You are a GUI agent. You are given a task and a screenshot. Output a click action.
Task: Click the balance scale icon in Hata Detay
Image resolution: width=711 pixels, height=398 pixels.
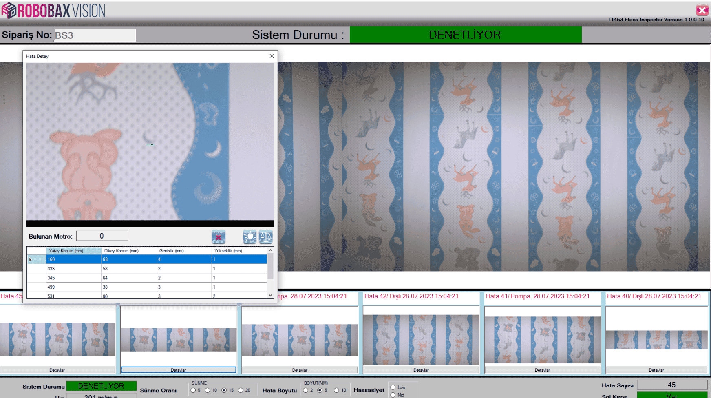tap(266, 237)
